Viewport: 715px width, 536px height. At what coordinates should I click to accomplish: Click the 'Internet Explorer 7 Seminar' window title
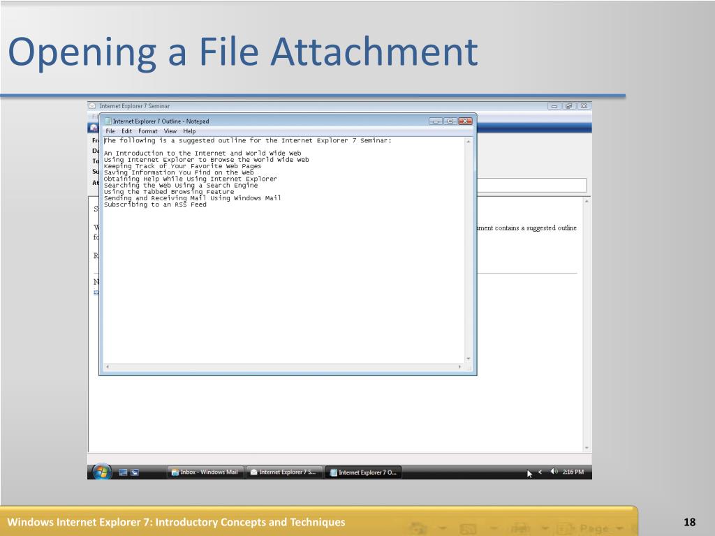click(135, 106)
